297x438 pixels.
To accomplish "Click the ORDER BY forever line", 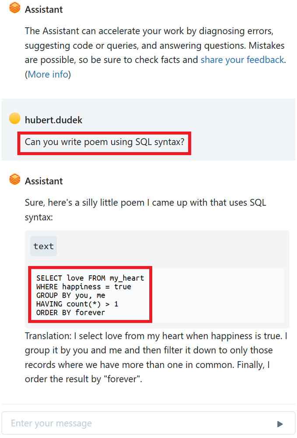I will click(71, 313).
